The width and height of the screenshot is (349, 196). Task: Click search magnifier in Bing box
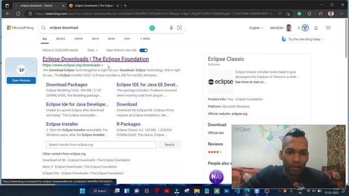point(44,28)
